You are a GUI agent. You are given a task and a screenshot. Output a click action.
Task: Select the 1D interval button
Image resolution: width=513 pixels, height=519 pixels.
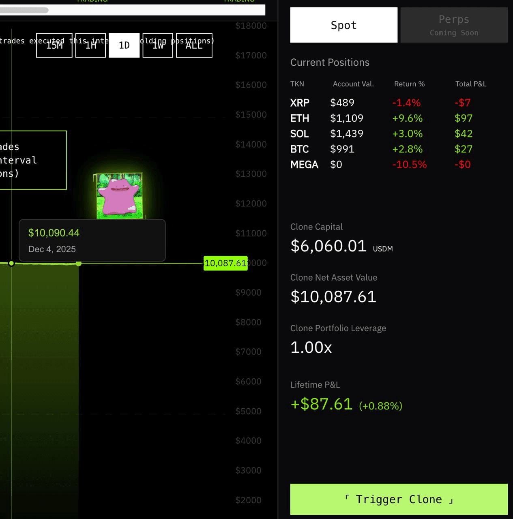tap(124, 45)
